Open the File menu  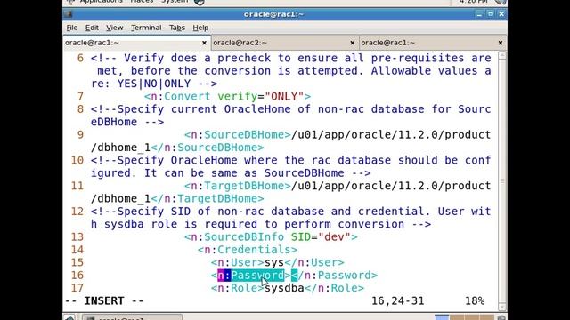pyautogui.click(x=71, y=28)
